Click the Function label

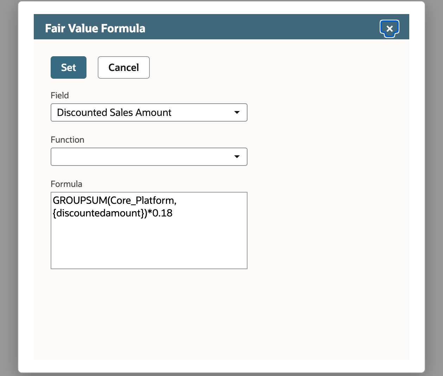(x=68, y=140)
